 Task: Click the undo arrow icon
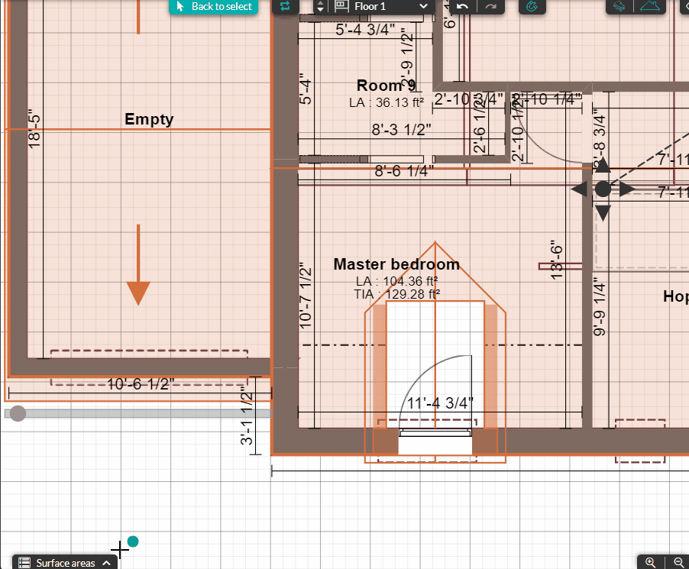tap(463, 7)
